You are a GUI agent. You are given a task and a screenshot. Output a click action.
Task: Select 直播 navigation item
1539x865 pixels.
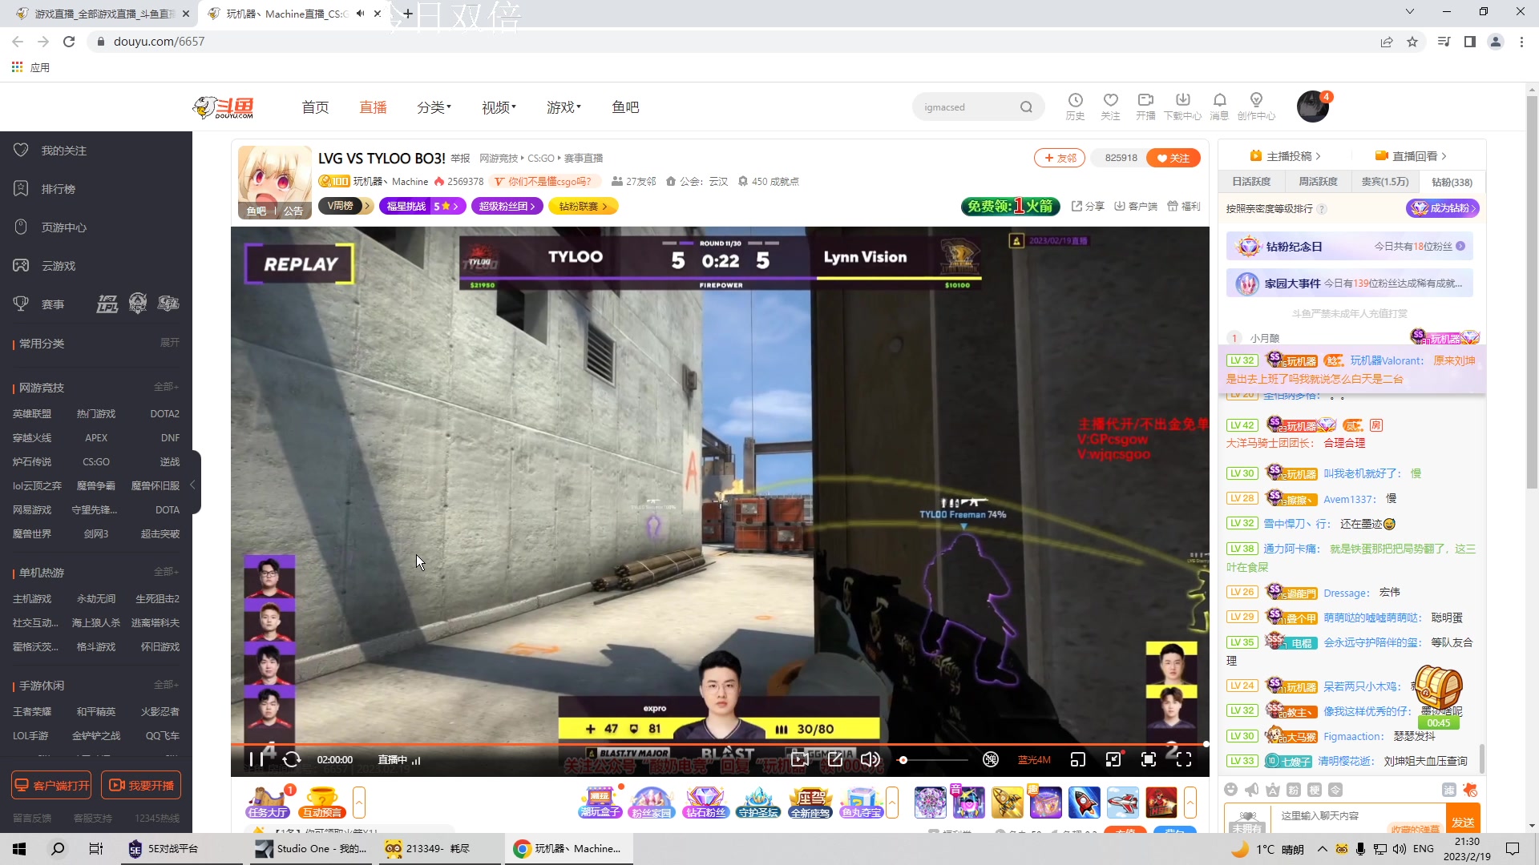click(x=373, y=107)
